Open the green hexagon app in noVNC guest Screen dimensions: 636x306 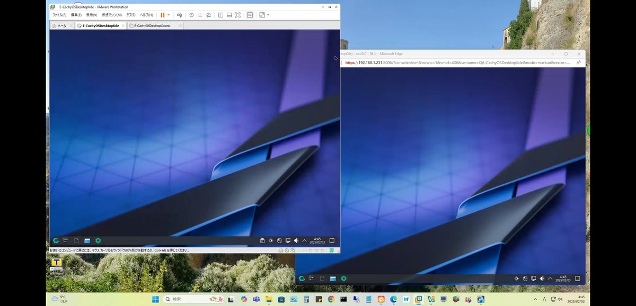[x=344, y=278]
